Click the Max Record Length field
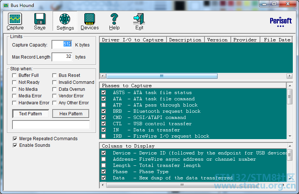 [62, 57]
